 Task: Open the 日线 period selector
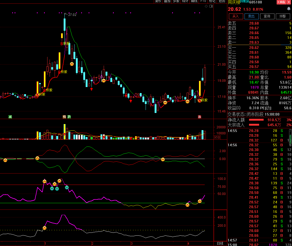click(220, 243)
